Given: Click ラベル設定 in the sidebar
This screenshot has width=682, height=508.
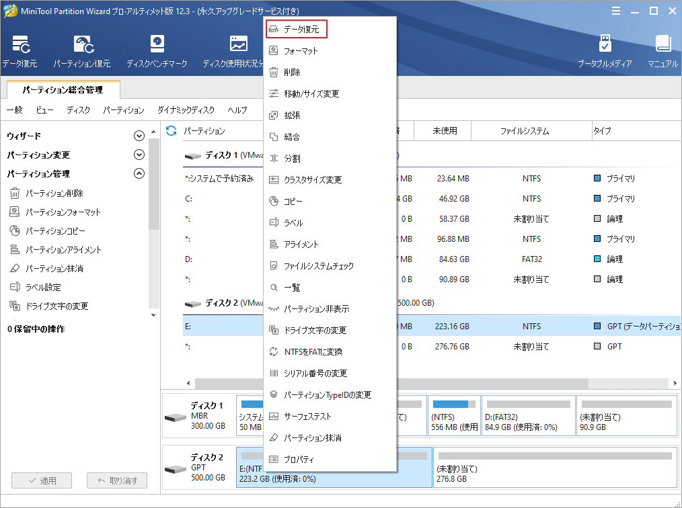Looking at the screenshot, I should pos(35,287).
